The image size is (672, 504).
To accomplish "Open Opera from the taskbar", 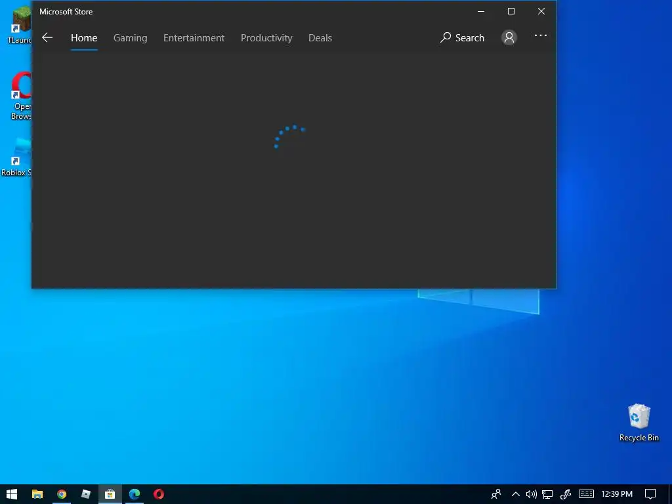I will pyautogui.click(x=159, y=494).
